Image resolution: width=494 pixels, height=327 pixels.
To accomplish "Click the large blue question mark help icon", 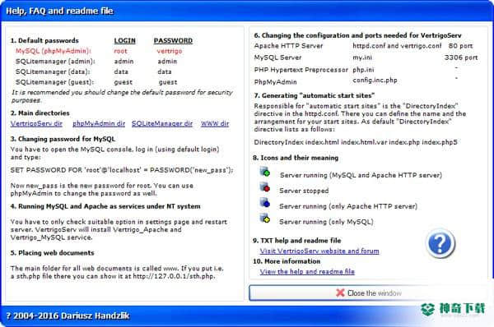I will (x=440, y=243).
